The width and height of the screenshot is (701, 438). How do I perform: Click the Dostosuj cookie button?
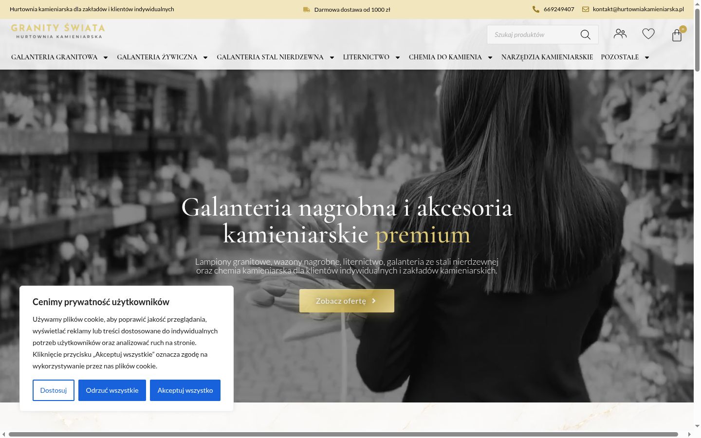click(54, 390)
